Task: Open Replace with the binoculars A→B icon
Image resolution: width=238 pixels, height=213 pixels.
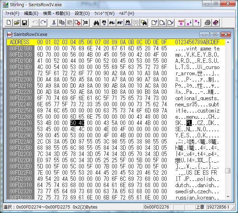Action: click(128, 23)
